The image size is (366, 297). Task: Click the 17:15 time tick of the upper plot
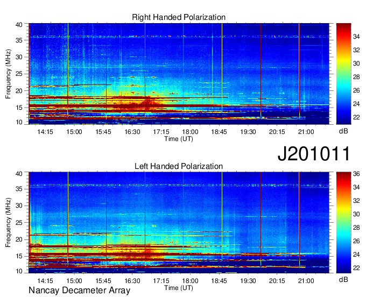click(x=161, y=132)
